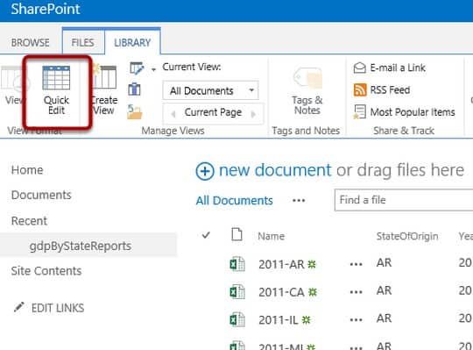Click AR state value in 2011-CA row

(x=384, y=291)
